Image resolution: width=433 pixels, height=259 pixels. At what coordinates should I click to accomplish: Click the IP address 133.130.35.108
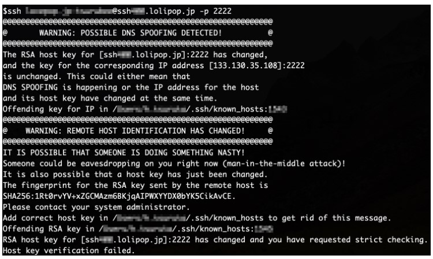tap(243, 65)
